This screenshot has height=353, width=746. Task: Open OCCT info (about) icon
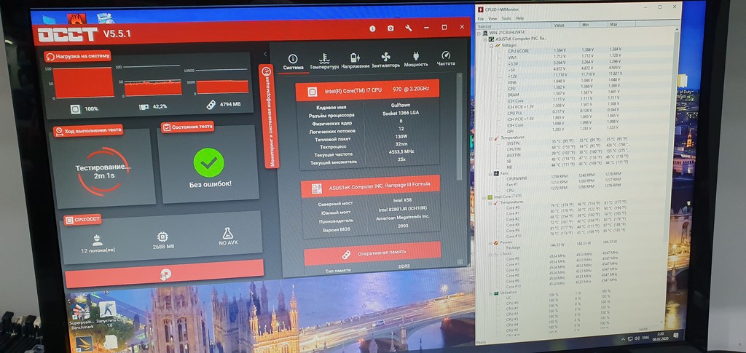372,28
